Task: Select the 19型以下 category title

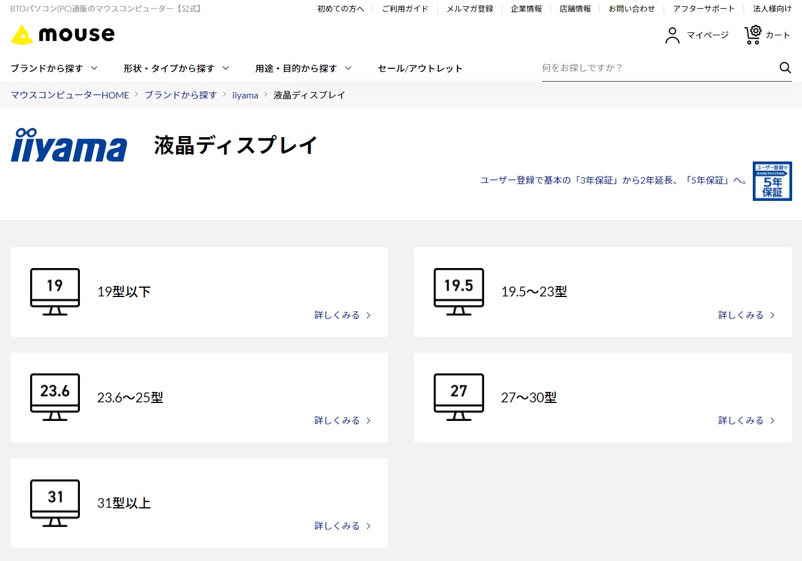Action: 124,292
